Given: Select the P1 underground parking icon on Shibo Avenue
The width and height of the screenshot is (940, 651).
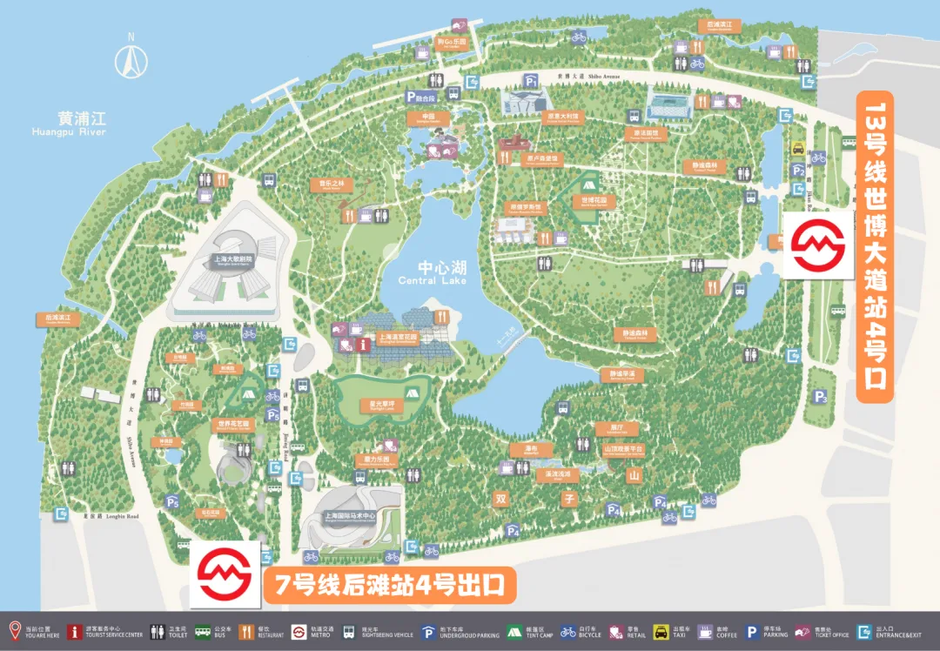Looking at the screenshot, I should tap(531, 80).
